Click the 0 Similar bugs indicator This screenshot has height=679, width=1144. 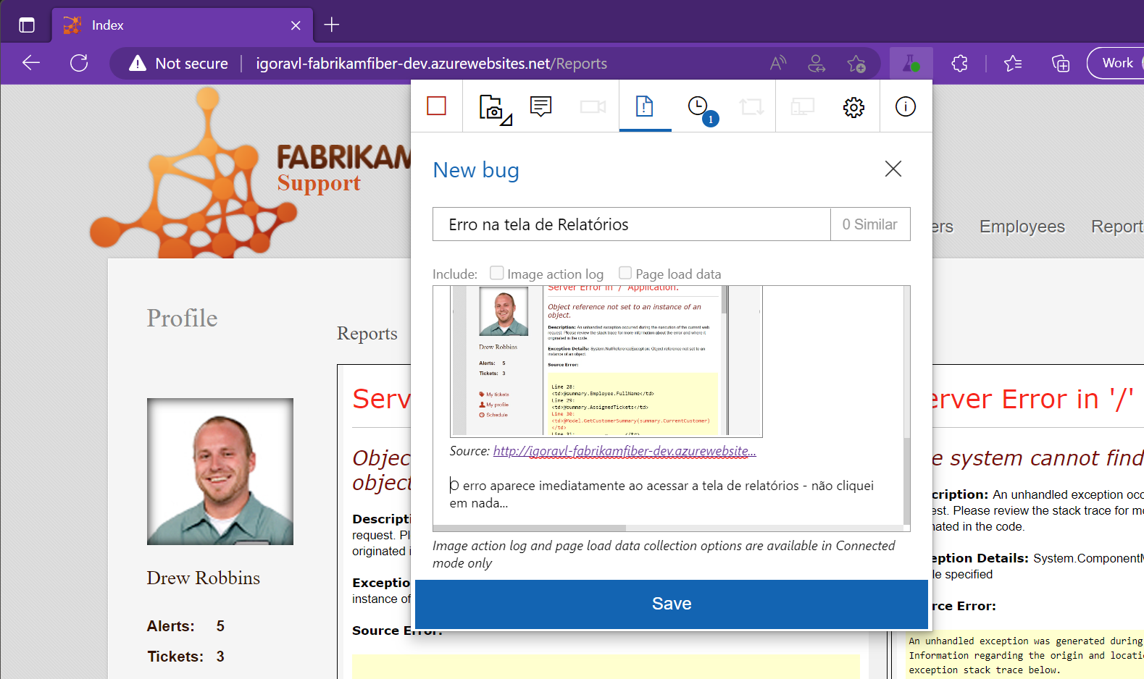[869, 224]
